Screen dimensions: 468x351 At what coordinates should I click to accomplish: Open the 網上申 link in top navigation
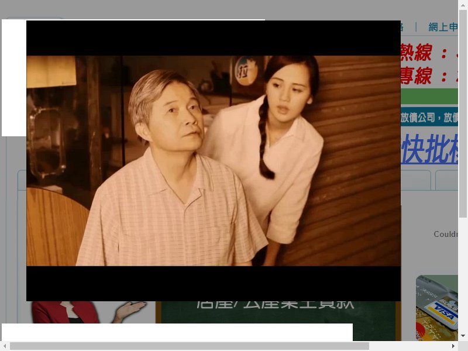[x=443, y=27]
